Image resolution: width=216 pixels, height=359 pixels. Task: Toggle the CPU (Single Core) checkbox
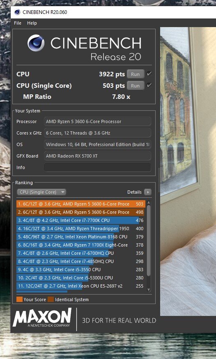149,85
